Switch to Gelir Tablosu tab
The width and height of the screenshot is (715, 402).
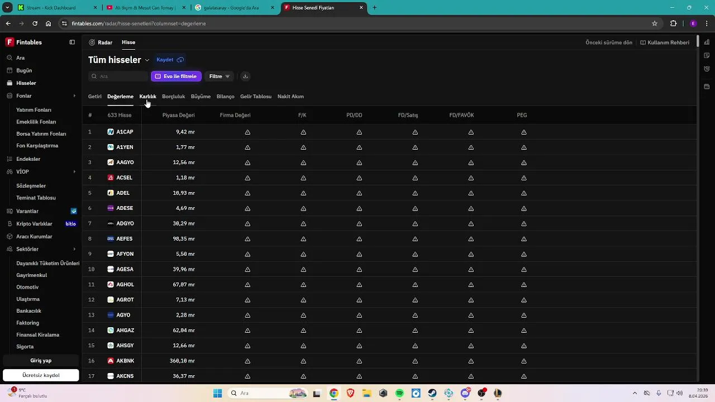(256, 97)
